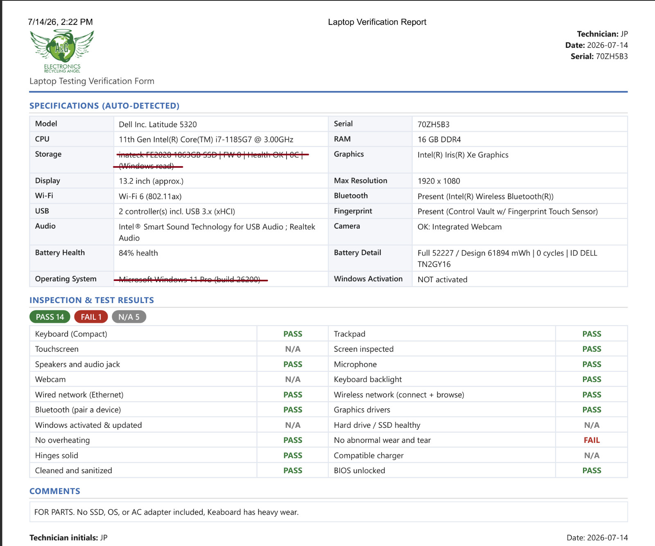Click the 84% health battery value
This screenshot has height=546, width=655.
pos(138,253)
